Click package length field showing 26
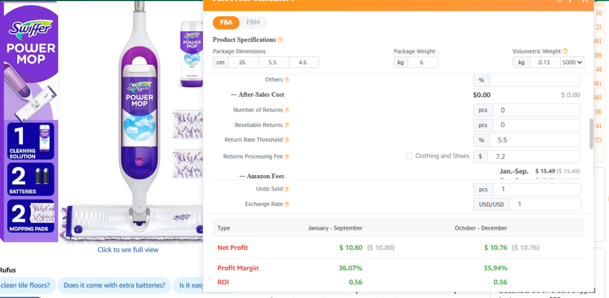Screen dimensions: 609x298 tap(243, 62)
